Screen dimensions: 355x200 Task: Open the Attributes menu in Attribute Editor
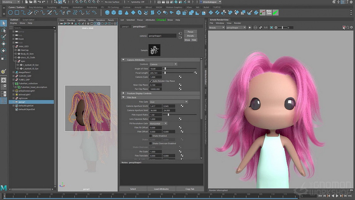(x=150, y=20)
